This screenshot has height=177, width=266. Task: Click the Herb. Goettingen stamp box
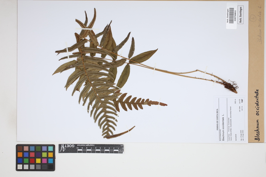click(240, 15)
